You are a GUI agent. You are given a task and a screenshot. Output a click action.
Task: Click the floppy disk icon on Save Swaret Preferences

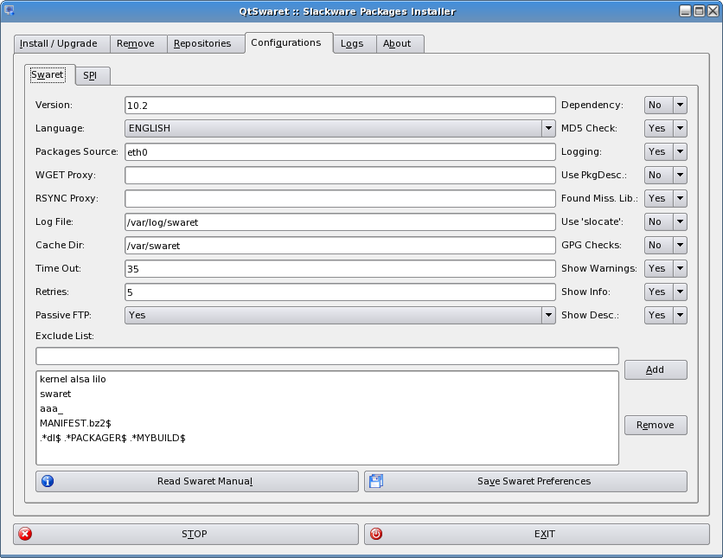point(376,481)
